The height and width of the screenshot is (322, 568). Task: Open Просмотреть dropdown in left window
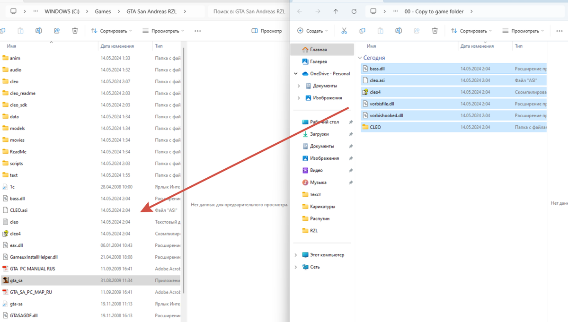(163, 31)
